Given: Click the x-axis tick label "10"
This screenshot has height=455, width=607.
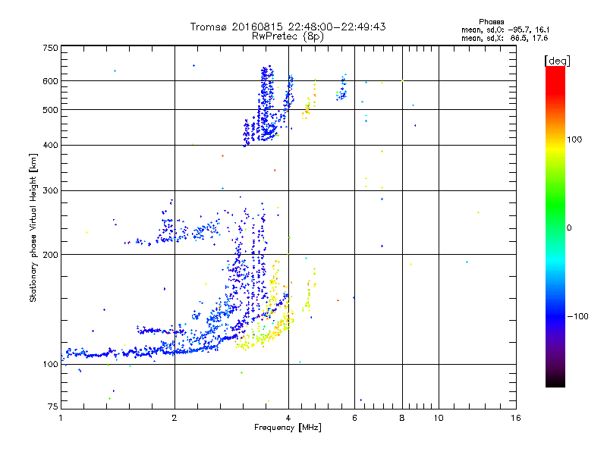Looking at the screenshot, I should click(x=439, y=418).
